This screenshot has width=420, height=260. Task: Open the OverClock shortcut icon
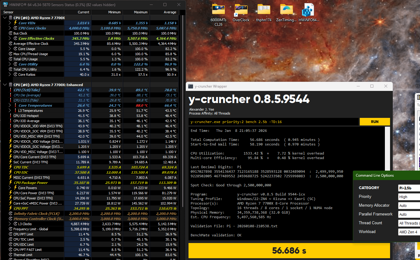[241, 11]
